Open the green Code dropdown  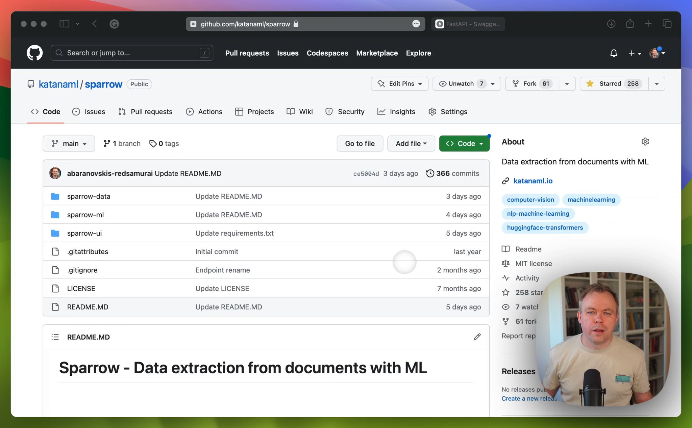[x=464, y=143]
